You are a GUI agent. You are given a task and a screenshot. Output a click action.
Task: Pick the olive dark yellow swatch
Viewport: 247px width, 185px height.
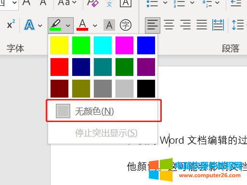(x=81, y=88)
